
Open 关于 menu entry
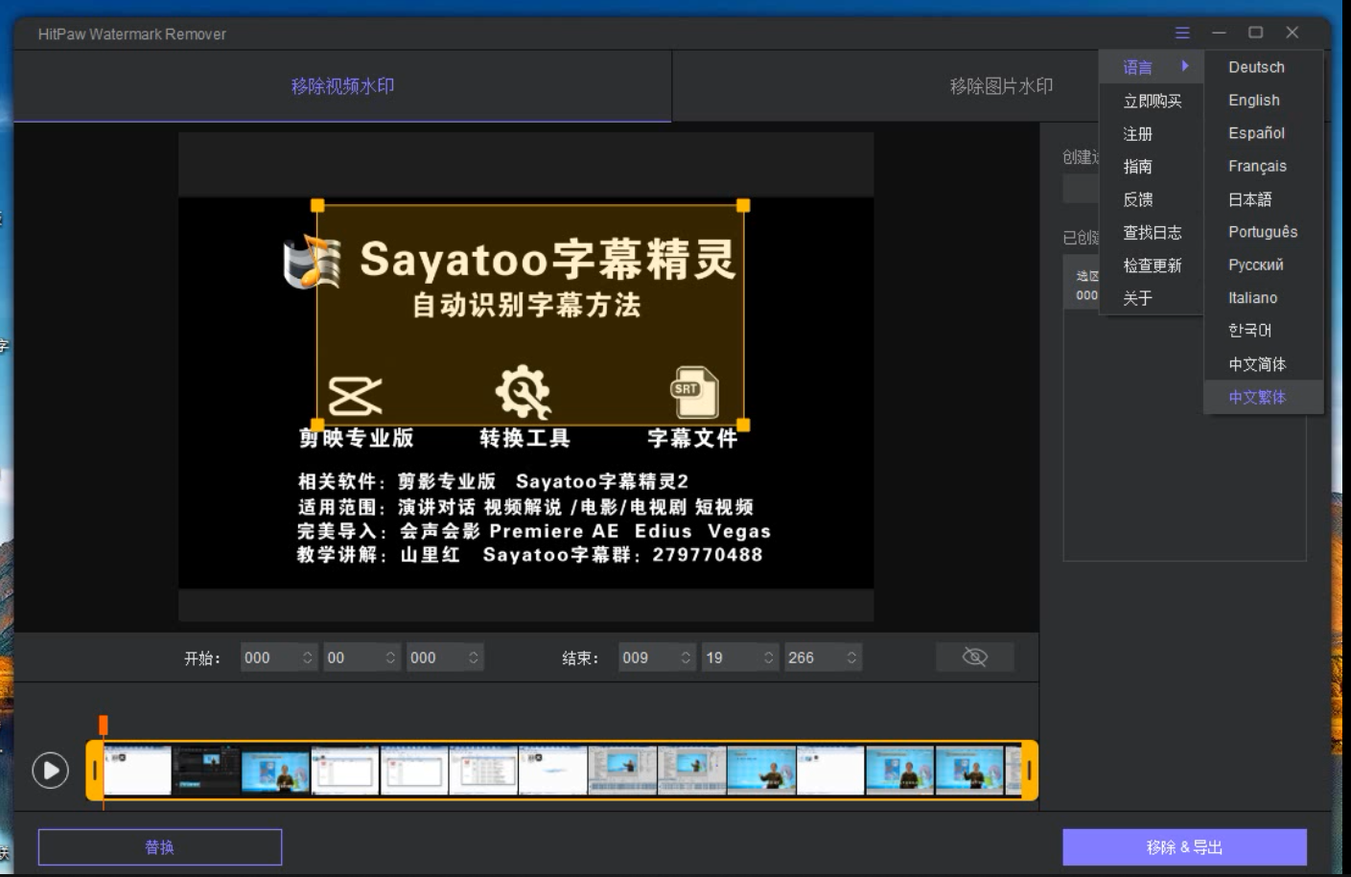(1151, 298)
